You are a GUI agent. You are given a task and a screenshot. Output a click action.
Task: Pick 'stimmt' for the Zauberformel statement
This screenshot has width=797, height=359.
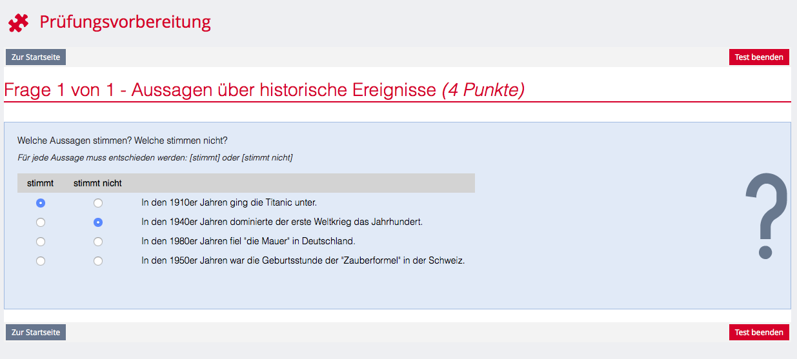pos(41,261)
